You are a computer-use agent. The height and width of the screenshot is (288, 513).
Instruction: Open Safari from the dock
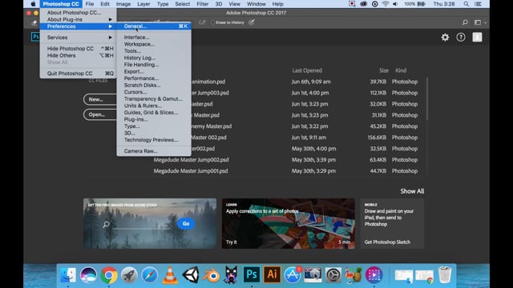coord(150,275)
